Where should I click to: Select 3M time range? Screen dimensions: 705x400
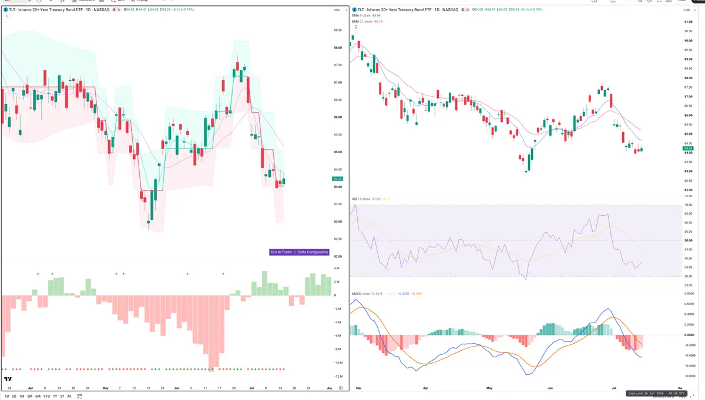(x=30, y=396)
